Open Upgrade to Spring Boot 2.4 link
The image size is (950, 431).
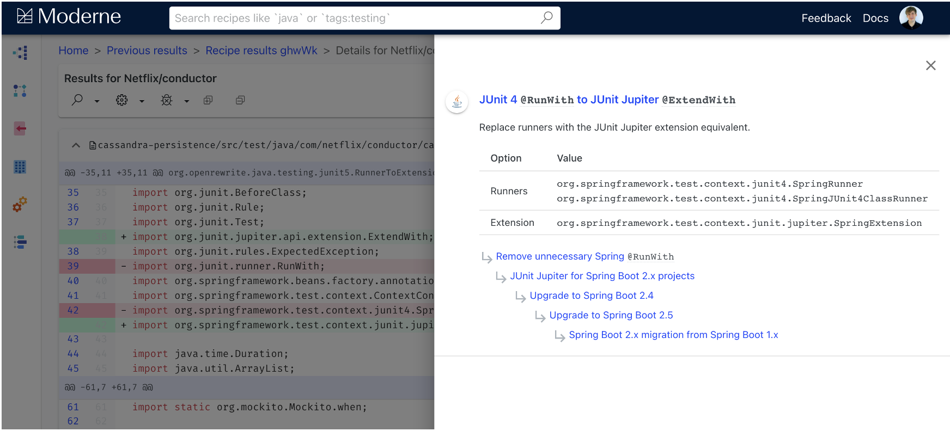[x=591, y=295]
